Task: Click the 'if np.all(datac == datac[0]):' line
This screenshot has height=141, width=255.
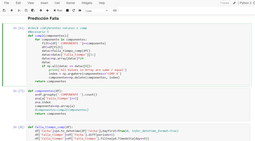Action: point(67,66)
